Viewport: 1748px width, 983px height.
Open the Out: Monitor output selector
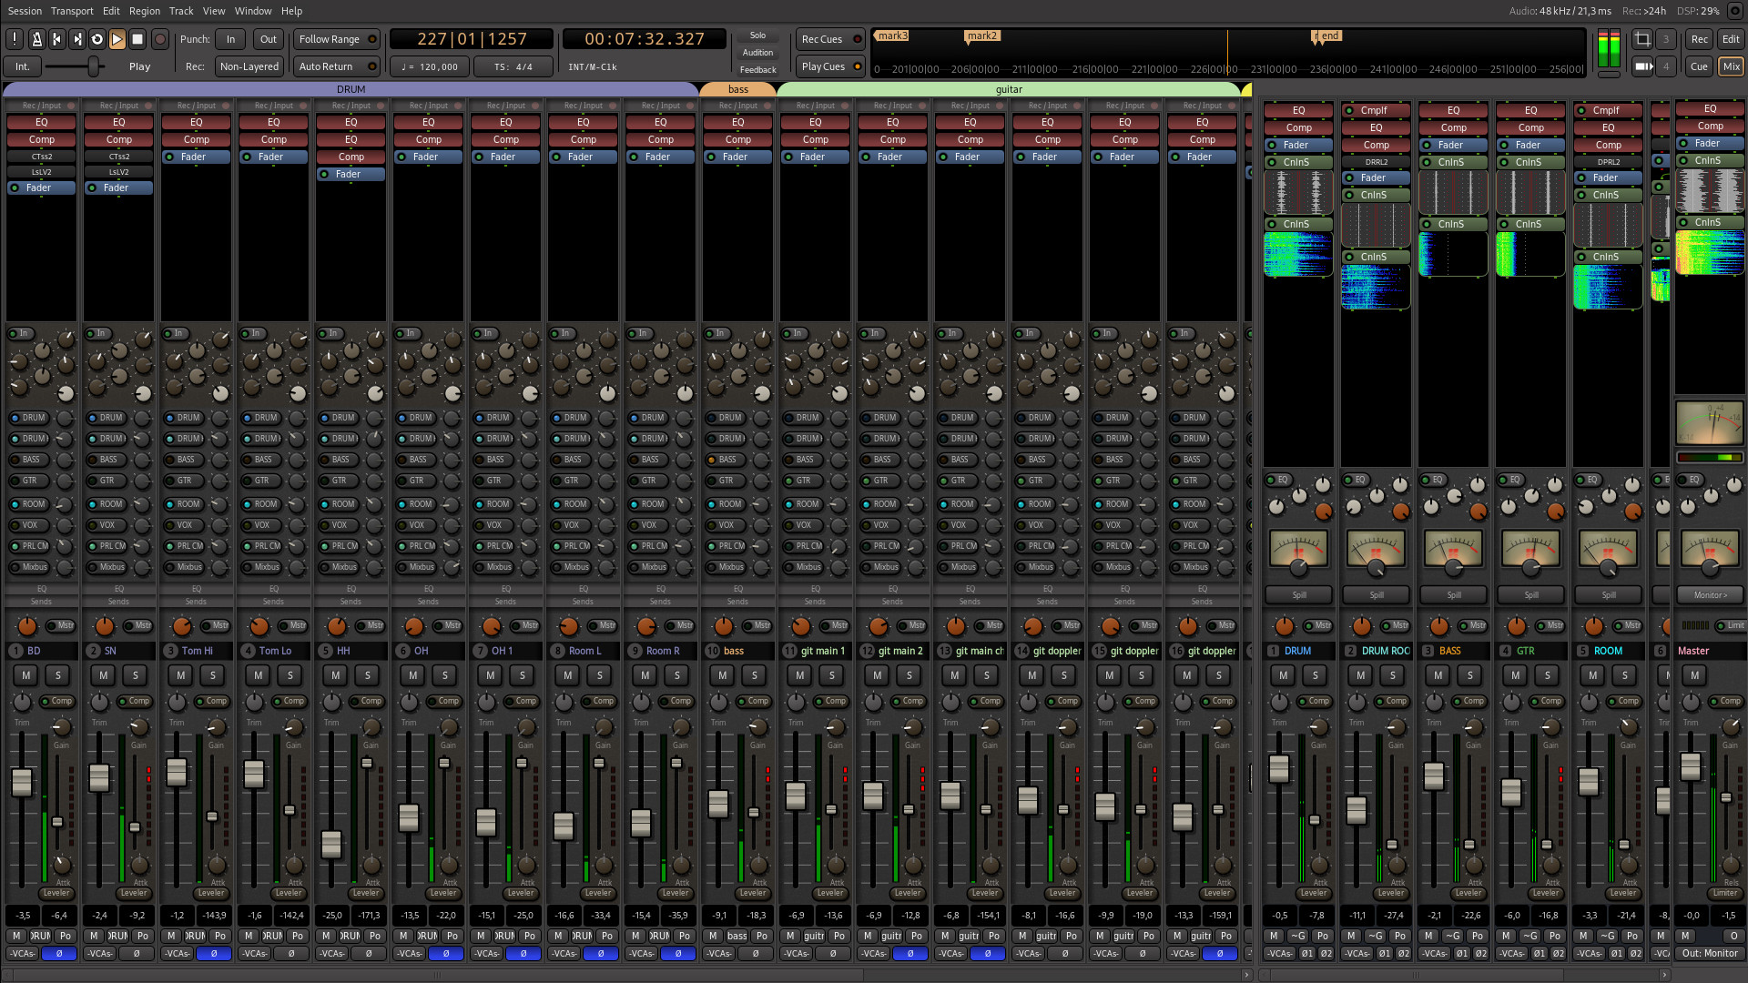point(1710,953)
